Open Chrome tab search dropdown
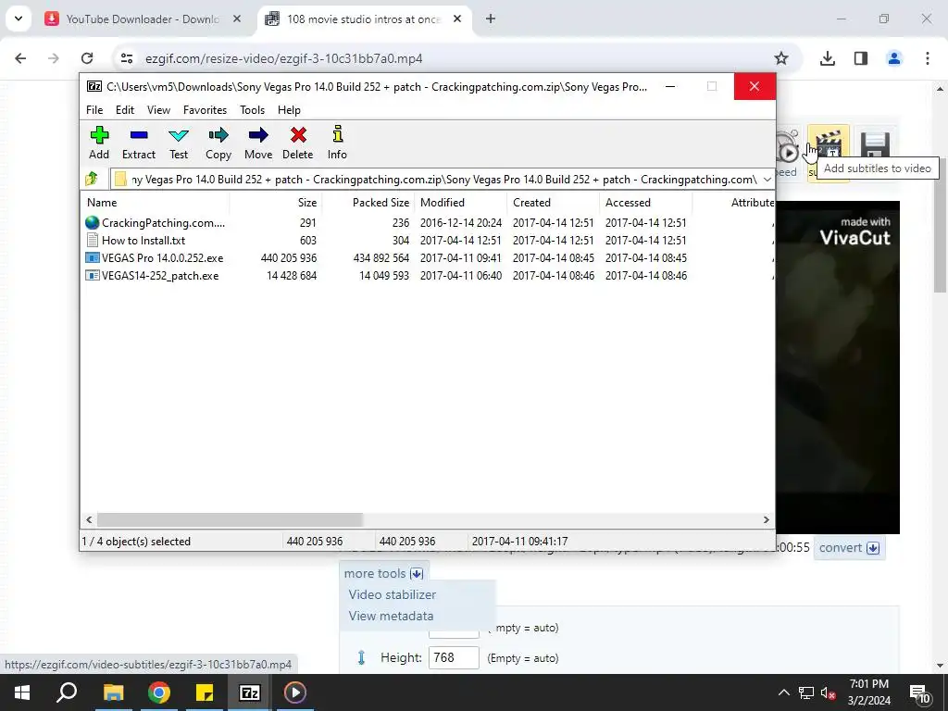948x711 pixels. tap(19, 19)
